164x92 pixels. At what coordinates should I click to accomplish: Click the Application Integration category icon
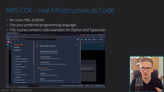point(15,59)
